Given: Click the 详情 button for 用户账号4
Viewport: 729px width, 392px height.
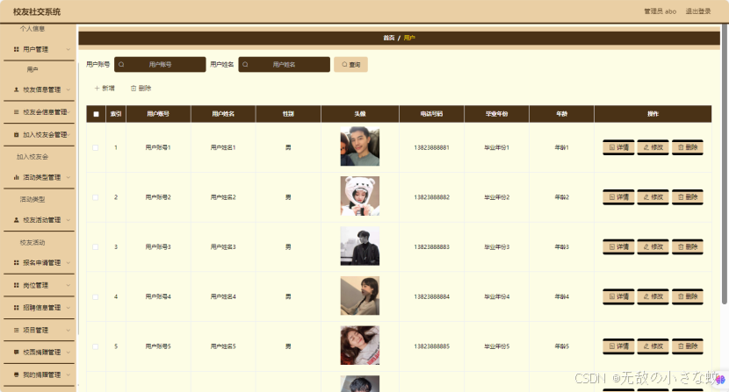Looking at the screenshot, I should point(618,296).
